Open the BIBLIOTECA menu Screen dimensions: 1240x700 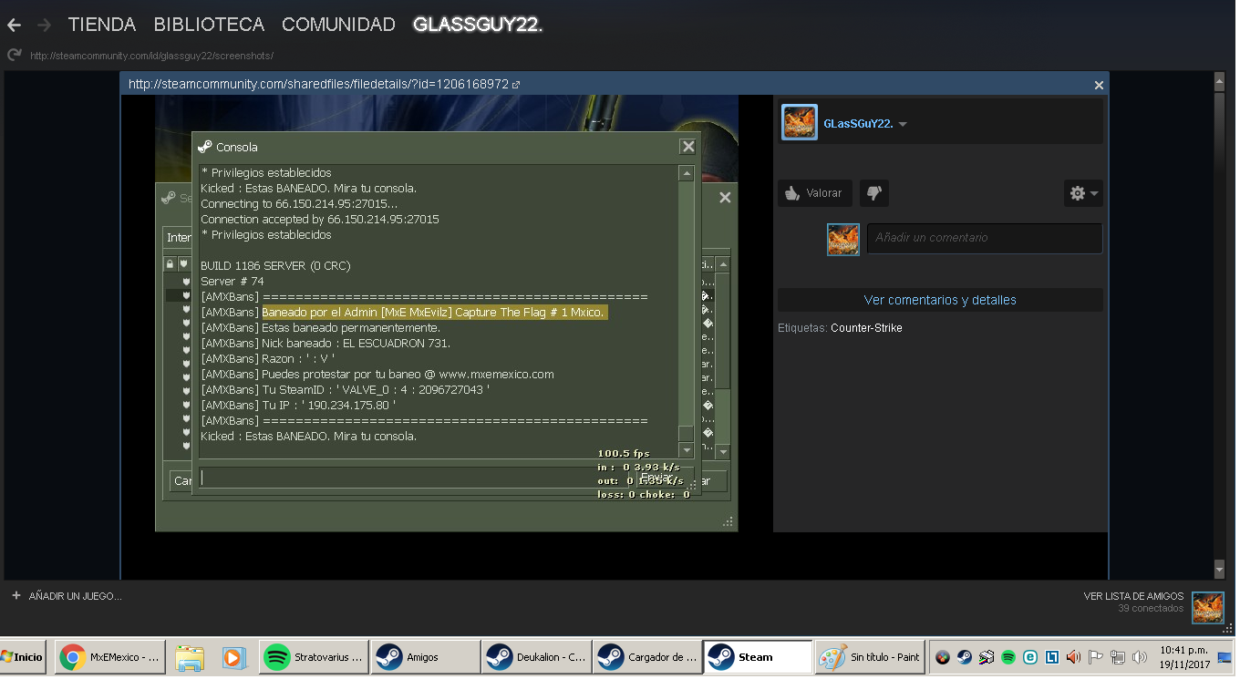(x=209, y=25)
